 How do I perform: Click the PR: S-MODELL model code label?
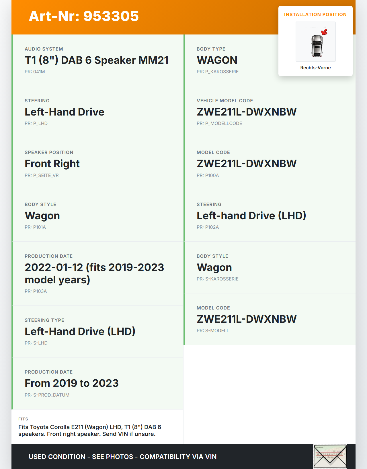click(x=213, y=331)
